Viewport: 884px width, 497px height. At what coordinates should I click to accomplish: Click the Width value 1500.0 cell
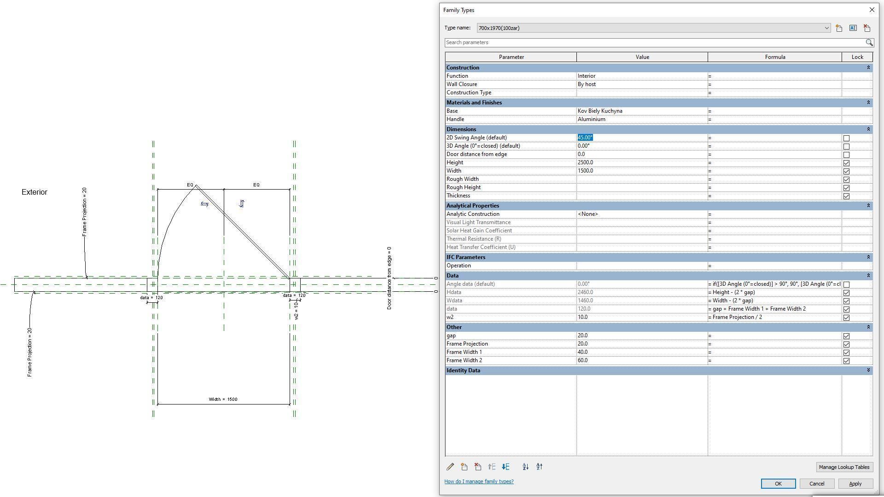642,171
